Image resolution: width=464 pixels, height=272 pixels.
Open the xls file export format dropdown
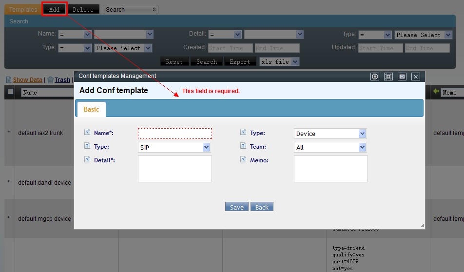279,62
